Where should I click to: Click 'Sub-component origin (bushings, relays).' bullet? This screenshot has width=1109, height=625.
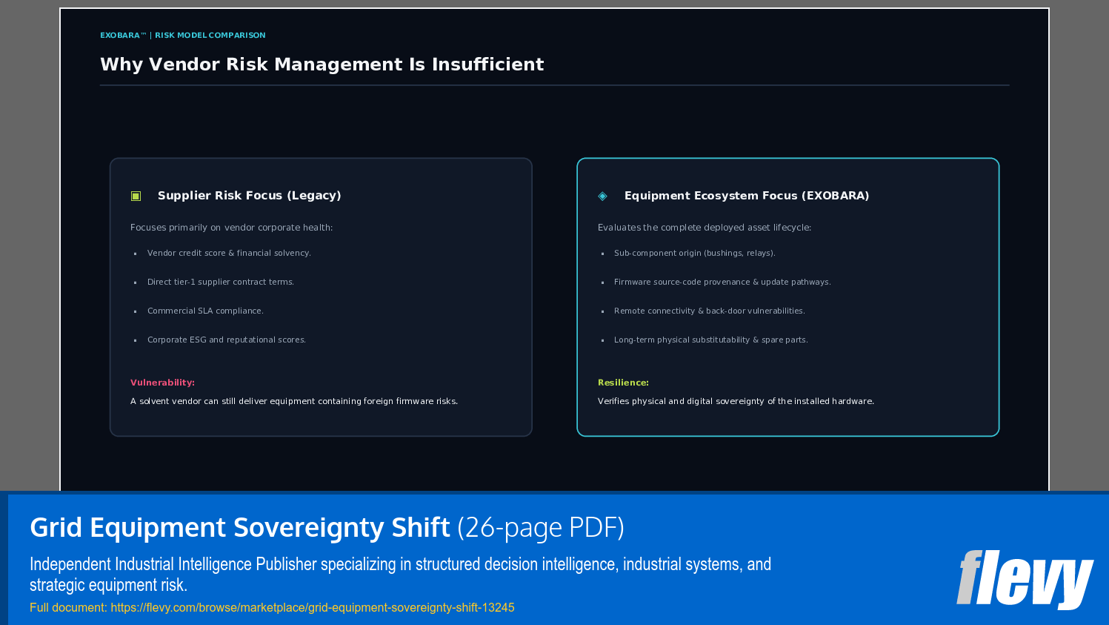tap(695, 253)
